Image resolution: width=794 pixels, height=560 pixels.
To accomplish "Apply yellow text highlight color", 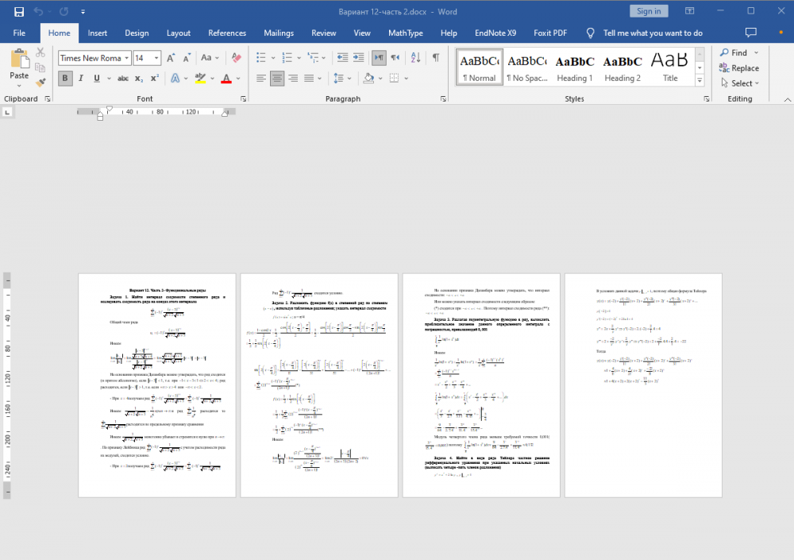I will point(201,78).
